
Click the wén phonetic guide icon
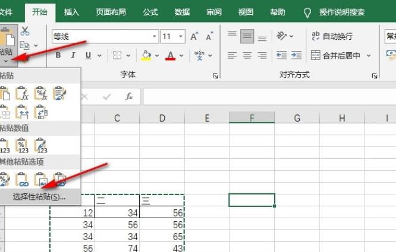click(x=199, y=55)
